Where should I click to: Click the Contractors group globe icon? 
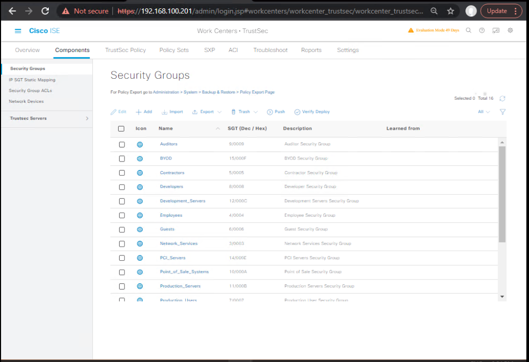pyautogui.click(x=140, y=173)
